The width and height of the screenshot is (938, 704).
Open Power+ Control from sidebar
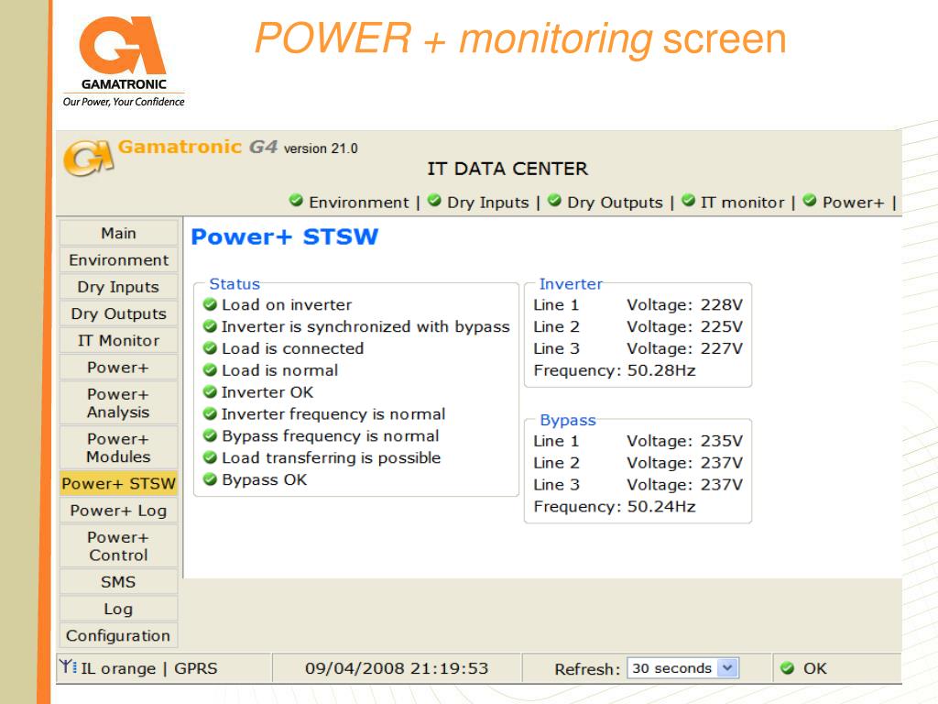(x=118, y=546)
